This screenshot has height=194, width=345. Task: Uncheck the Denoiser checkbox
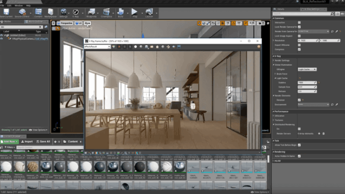coord(299,100)
